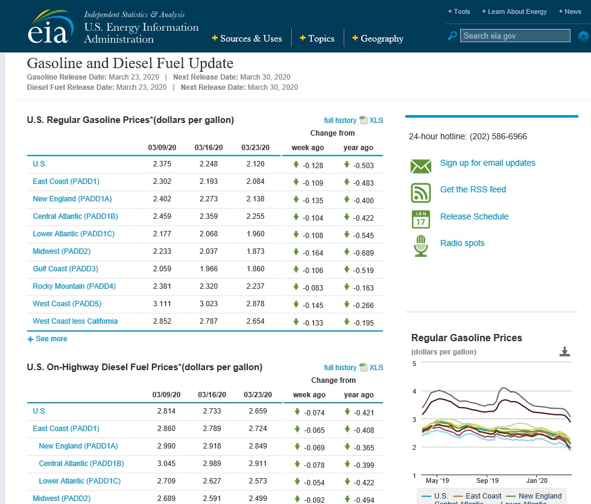Click the RSS feed icon

click(x=421, y=193)
